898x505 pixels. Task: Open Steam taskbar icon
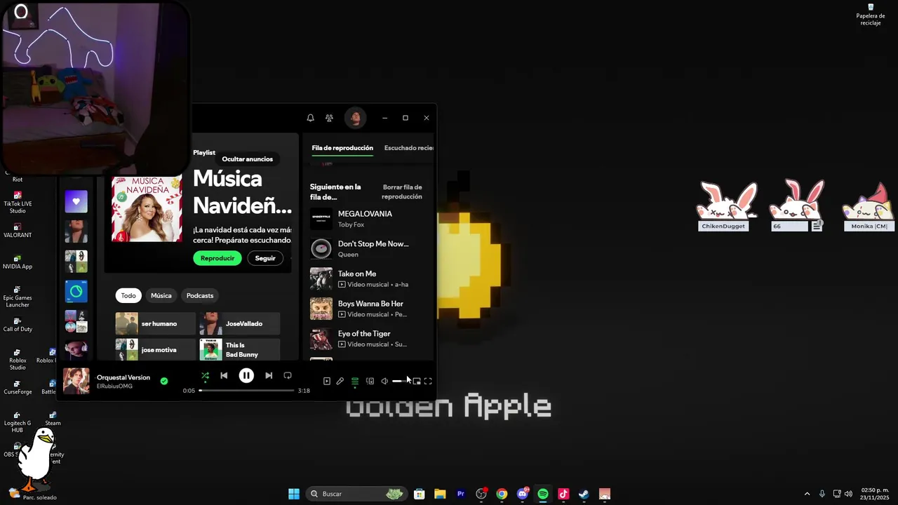pyautogui.click(x=584, y=494)
